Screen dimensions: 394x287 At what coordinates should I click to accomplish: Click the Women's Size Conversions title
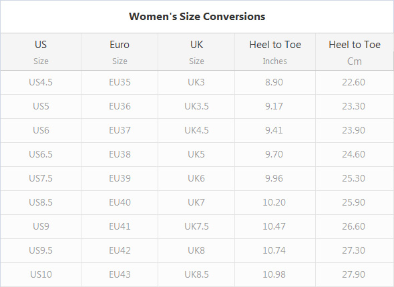tap(197, 17)
